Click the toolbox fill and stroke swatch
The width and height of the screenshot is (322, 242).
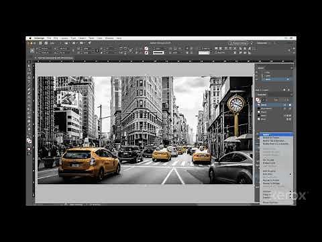click(29, 141)
